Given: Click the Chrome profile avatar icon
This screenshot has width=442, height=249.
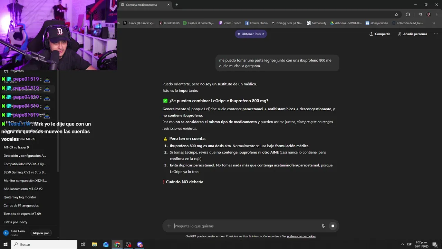Looking at the screenshot, I should (429, 15).
